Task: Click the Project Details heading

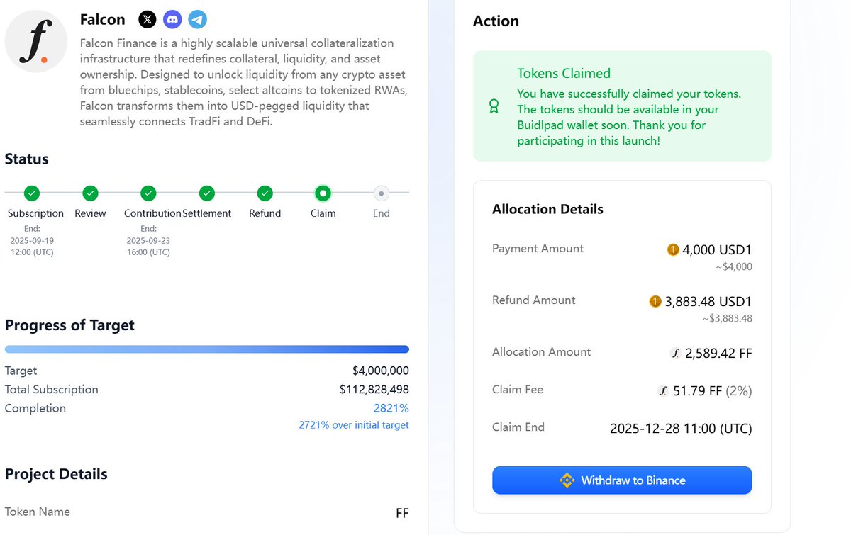Action: click(56, 474)
